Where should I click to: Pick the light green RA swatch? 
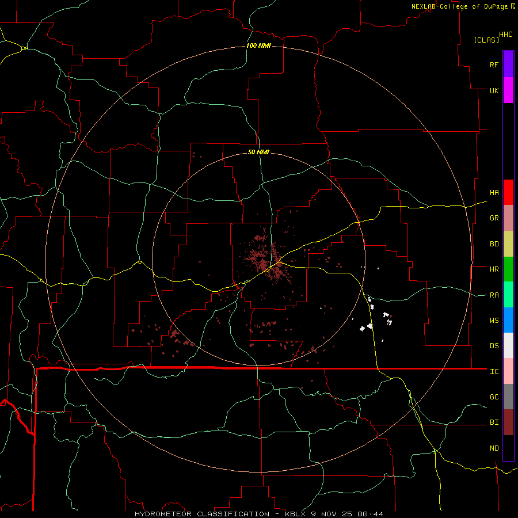[508, 295]
